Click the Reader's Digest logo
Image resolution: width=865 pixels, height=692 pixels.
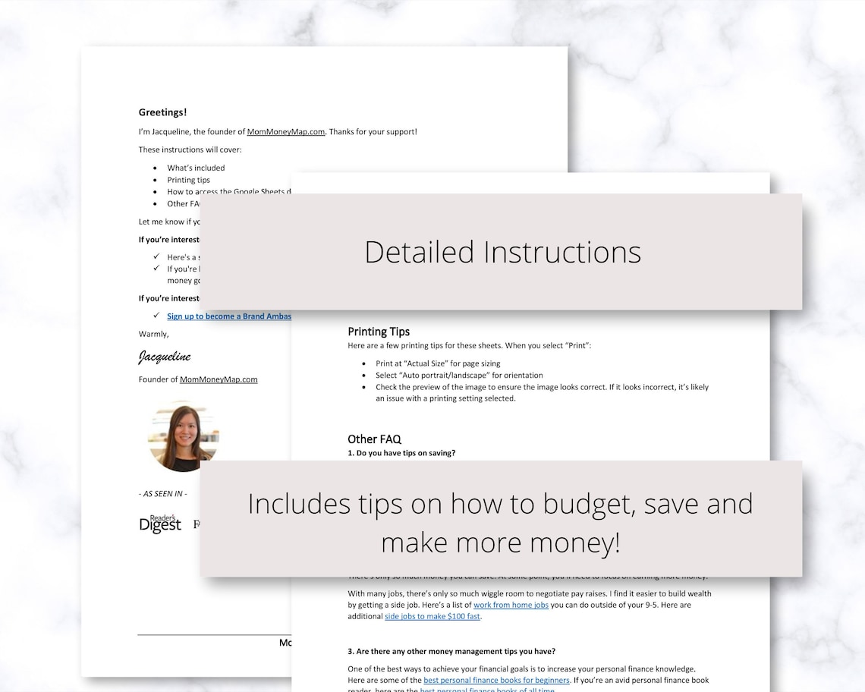(160, 524)
